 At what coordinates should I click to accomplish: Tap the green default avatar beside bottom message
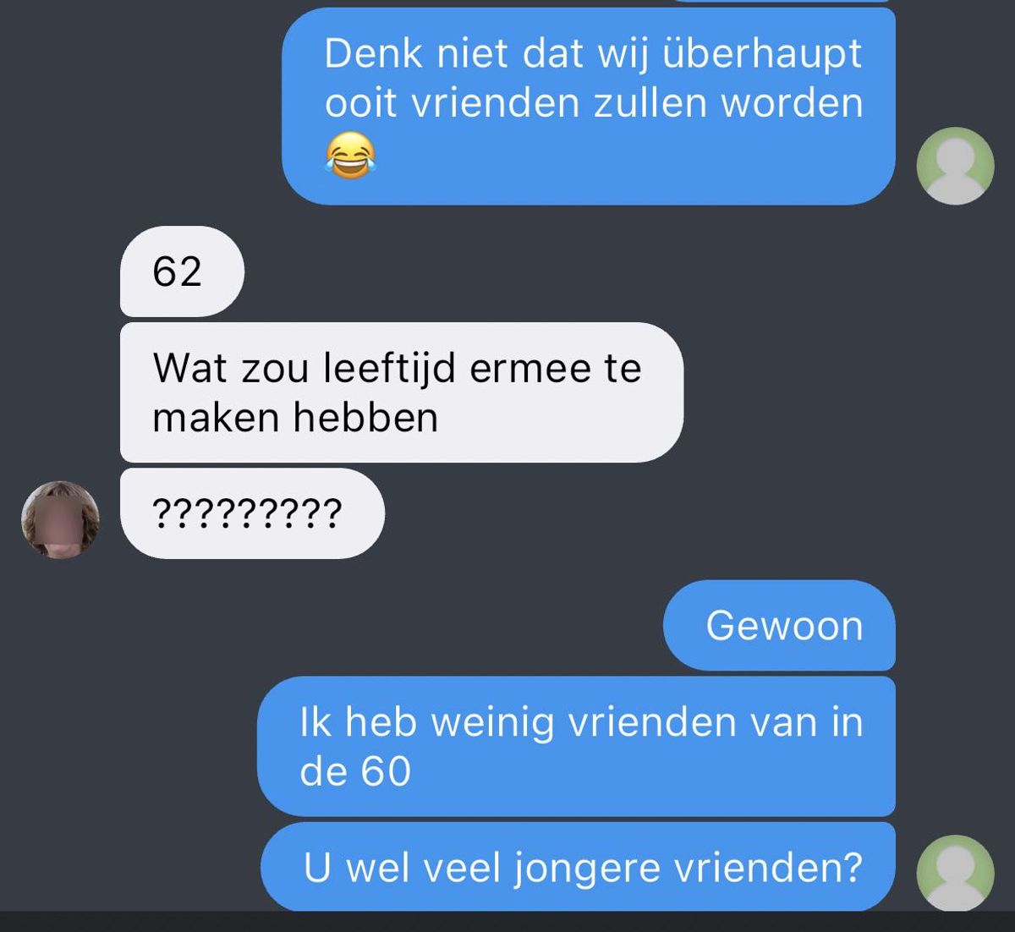coord(956,873)
